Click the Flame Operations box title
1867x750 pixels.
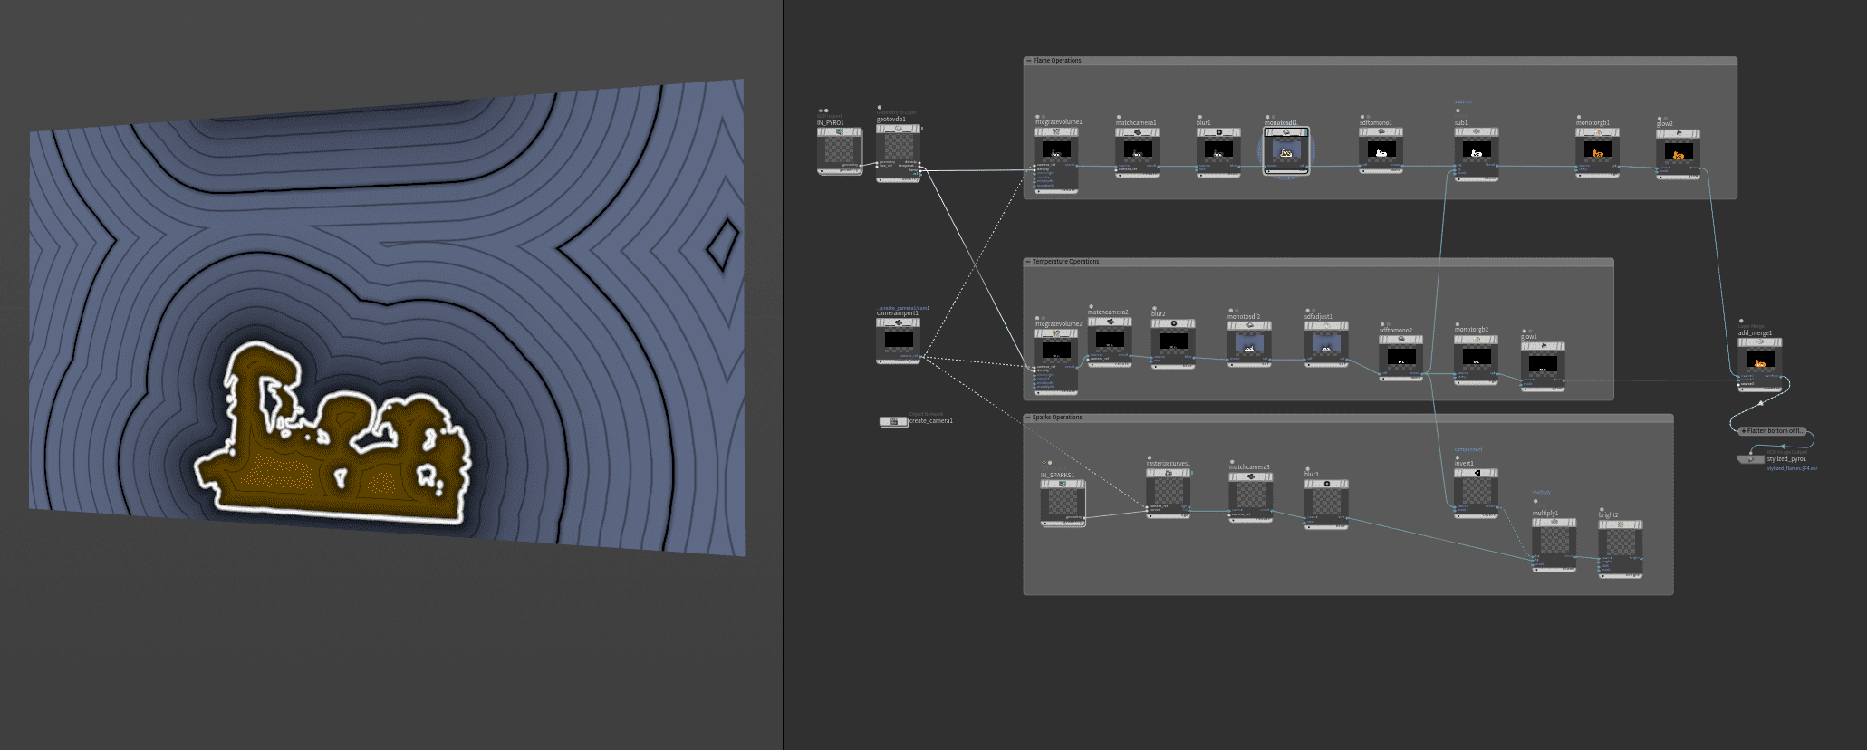click(1057, 61)
